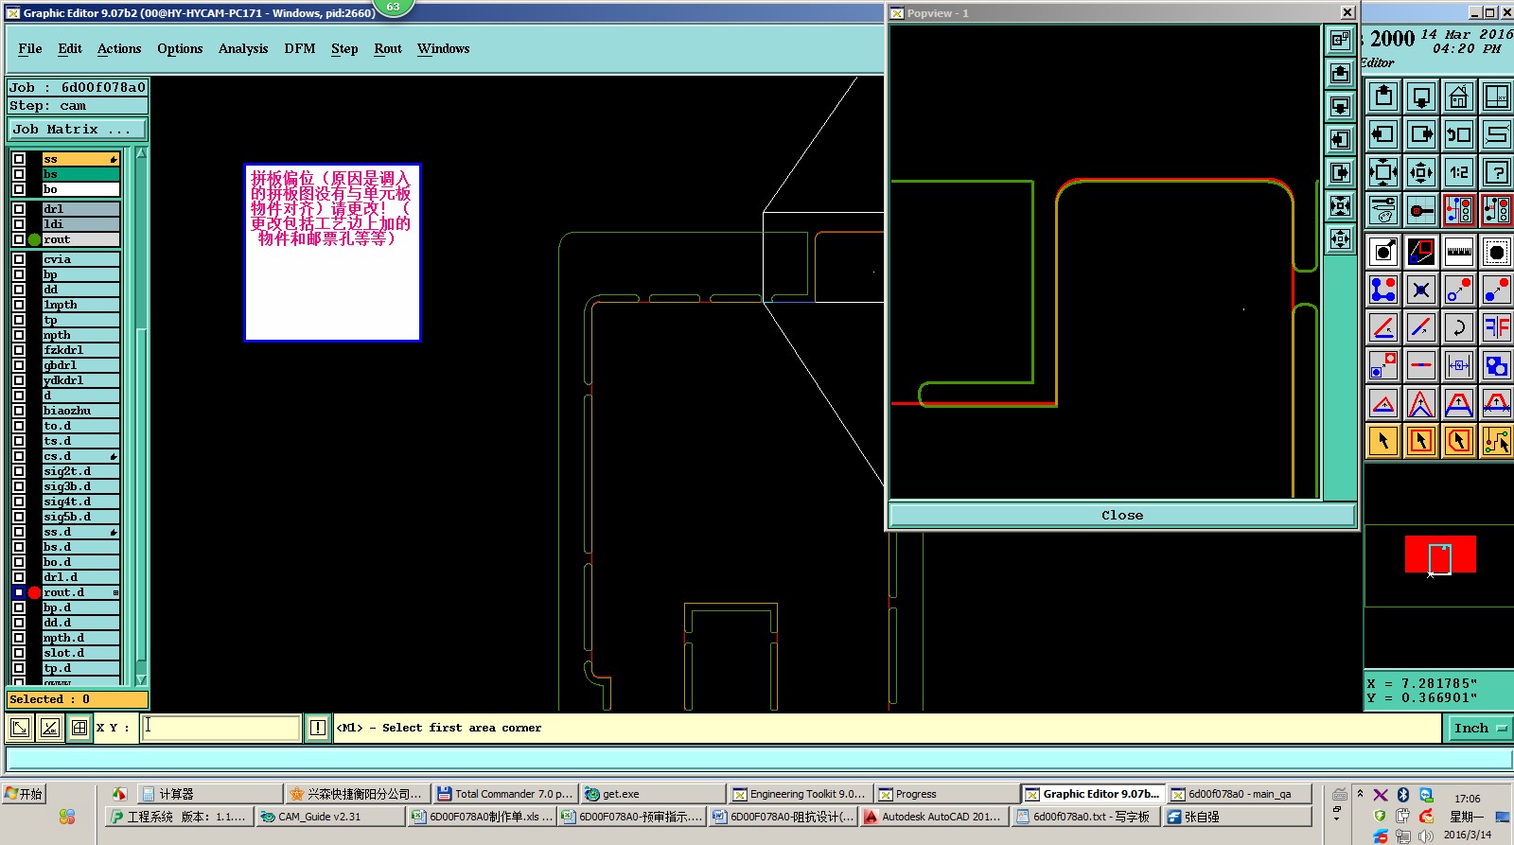Click the exclamation mark button
The width and height of the screenshot is (1514, 845).
[x=318, y=728]
